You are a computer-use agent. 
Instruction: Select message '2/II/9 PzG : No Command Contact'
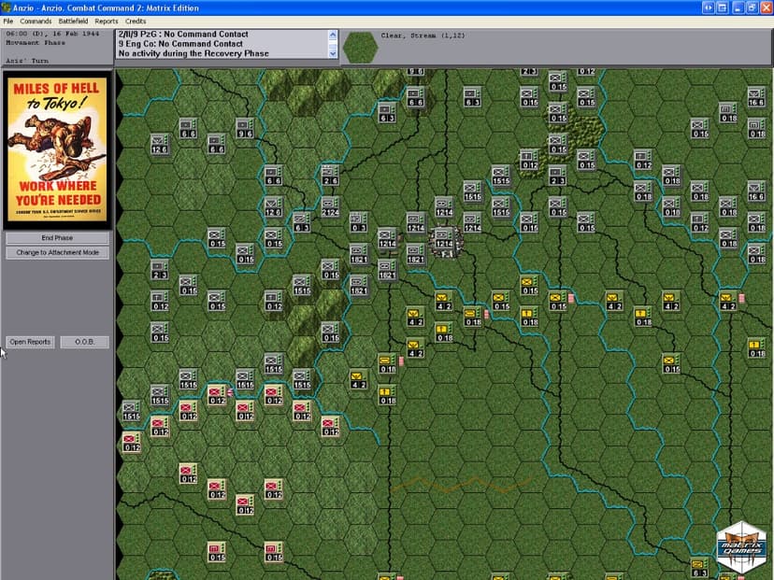tap(183, 34)
